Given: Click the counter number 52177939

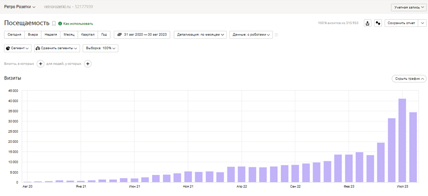Looking at the screenshot, I should 84,7.
